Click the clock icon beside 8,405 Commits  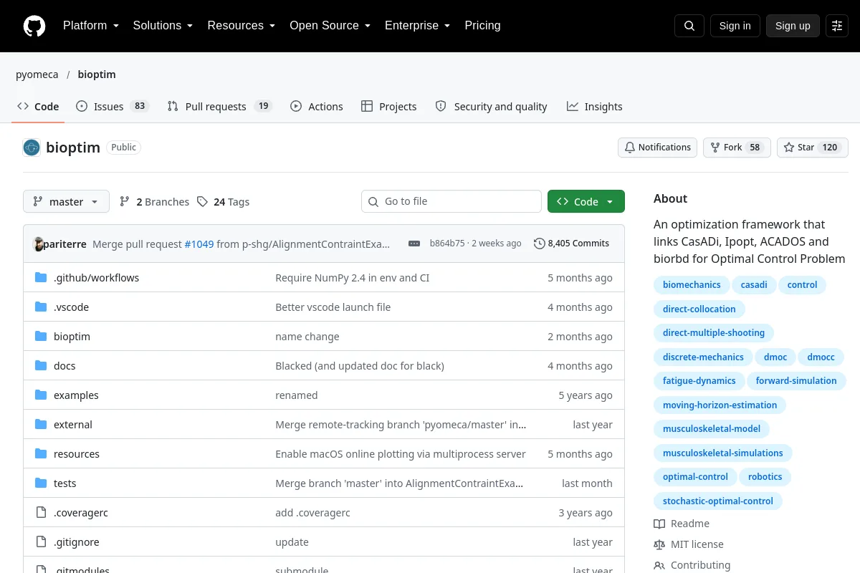point(540,244)
